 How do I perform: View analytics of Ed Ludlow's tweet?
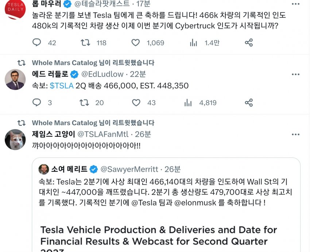point(188,102)
